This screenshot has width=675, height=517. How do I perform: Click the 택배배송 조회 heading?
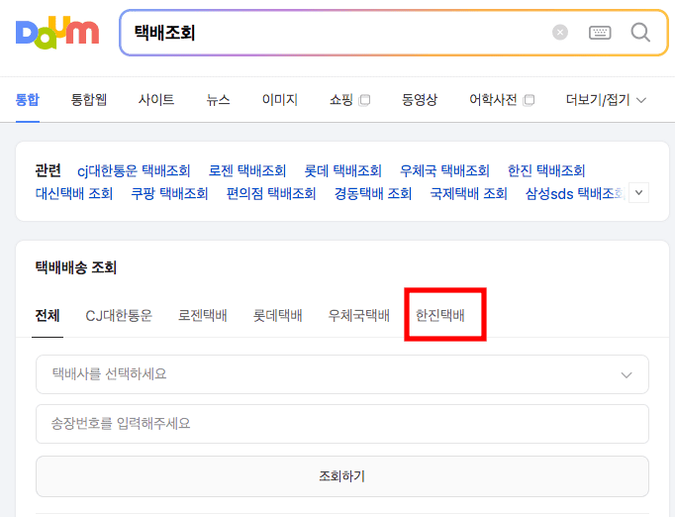pyautogui.click(x=76, y=267)
